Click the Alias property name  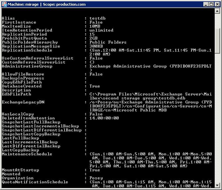pos(8,18)
